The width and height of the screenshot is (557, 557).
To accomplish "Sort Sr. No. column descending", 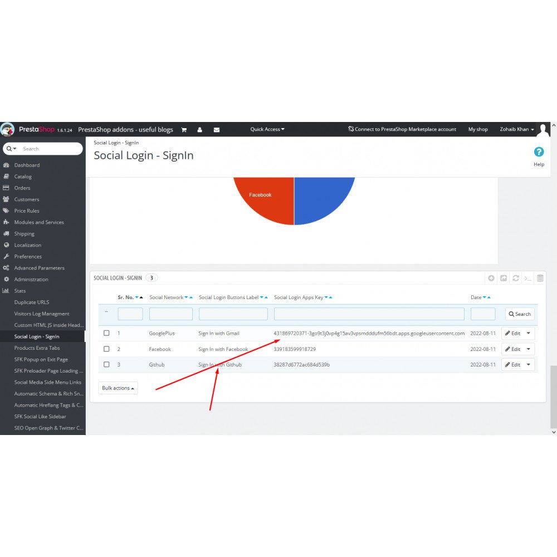I will click(137, 297).
